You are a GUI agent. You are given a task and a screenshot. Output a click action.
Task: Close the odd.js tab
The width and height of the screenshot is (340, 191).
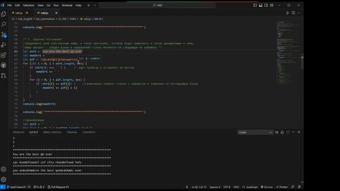click(56, 13)
